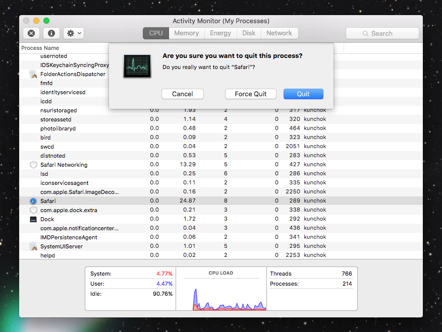Select the IDSKeychainSyncingProxy process

(74, 65)
